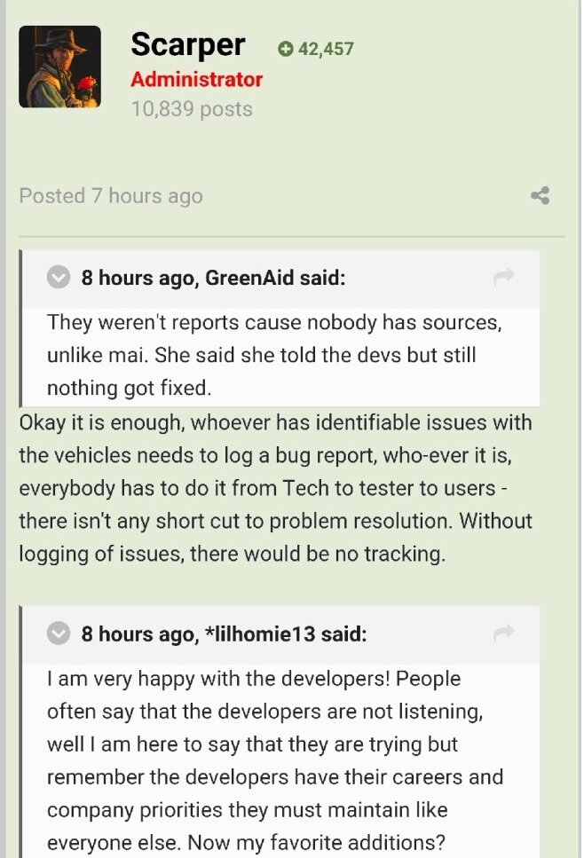Click GreenAid's quoted text about sources

pyautogui.click(x=274, y=355)
